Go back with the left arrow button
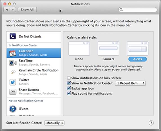The image size is (161, 131). [7, 10]
